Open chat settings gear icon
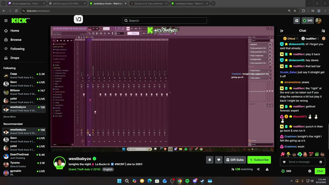The image size is (329, 185). click(310, 171)
